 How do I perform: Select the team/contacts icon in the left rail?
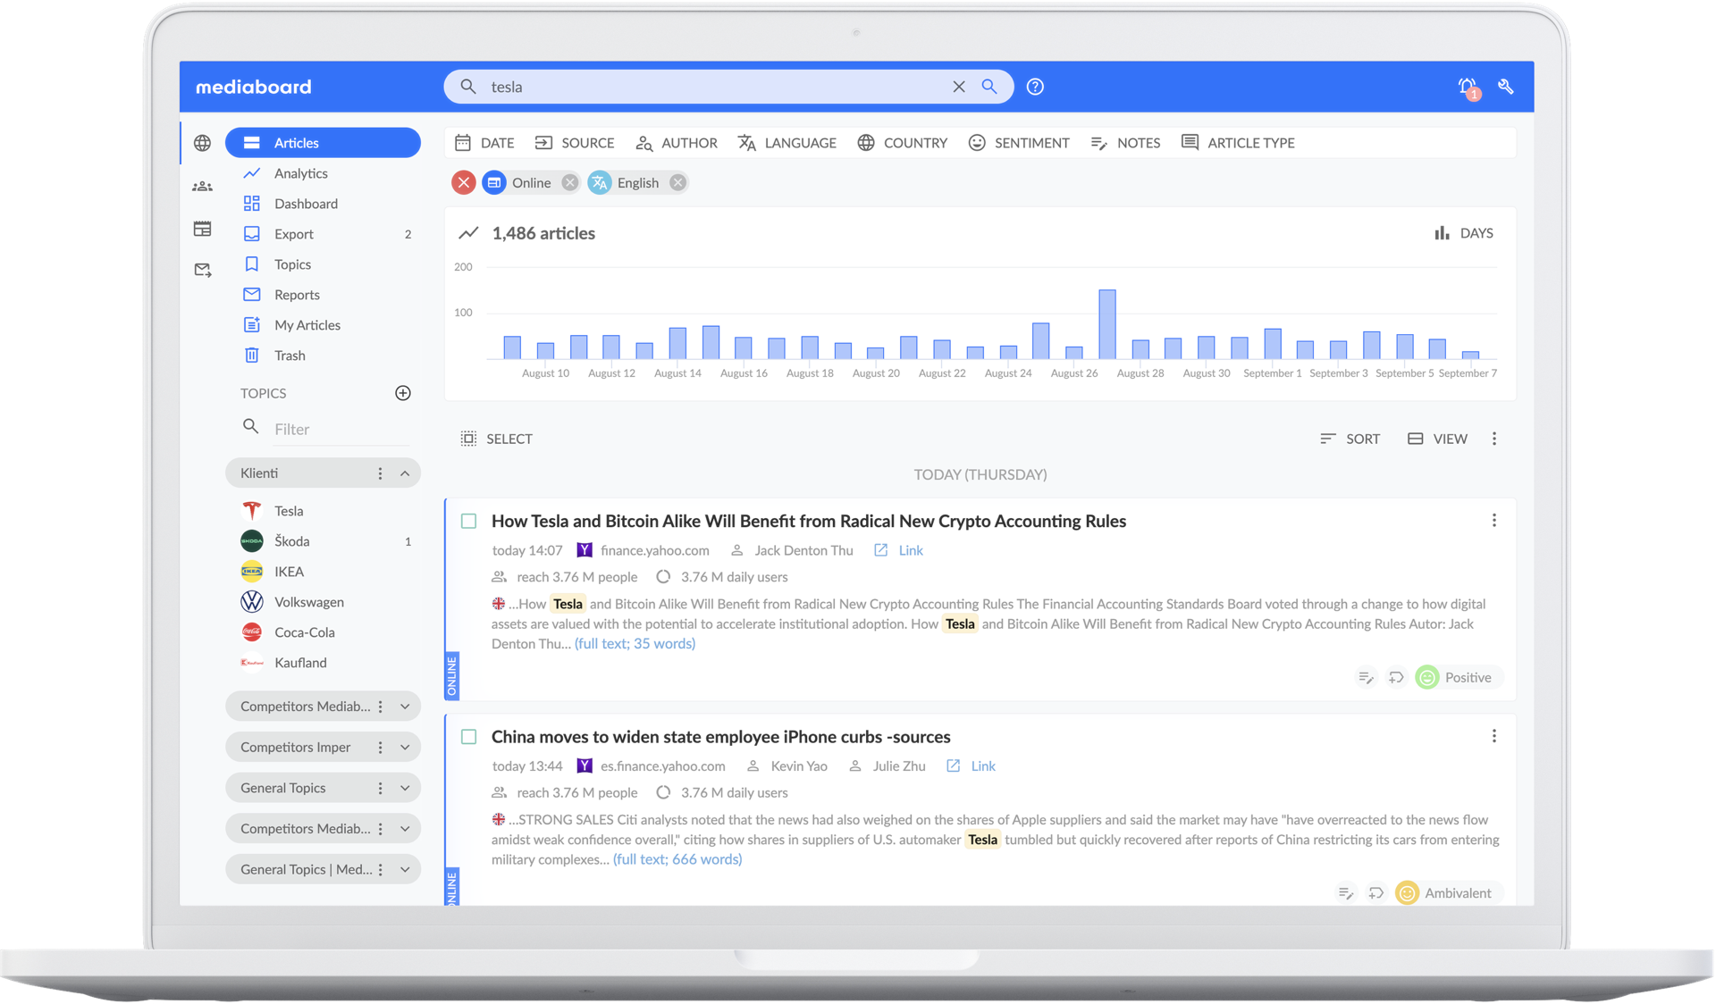[203, 186]
